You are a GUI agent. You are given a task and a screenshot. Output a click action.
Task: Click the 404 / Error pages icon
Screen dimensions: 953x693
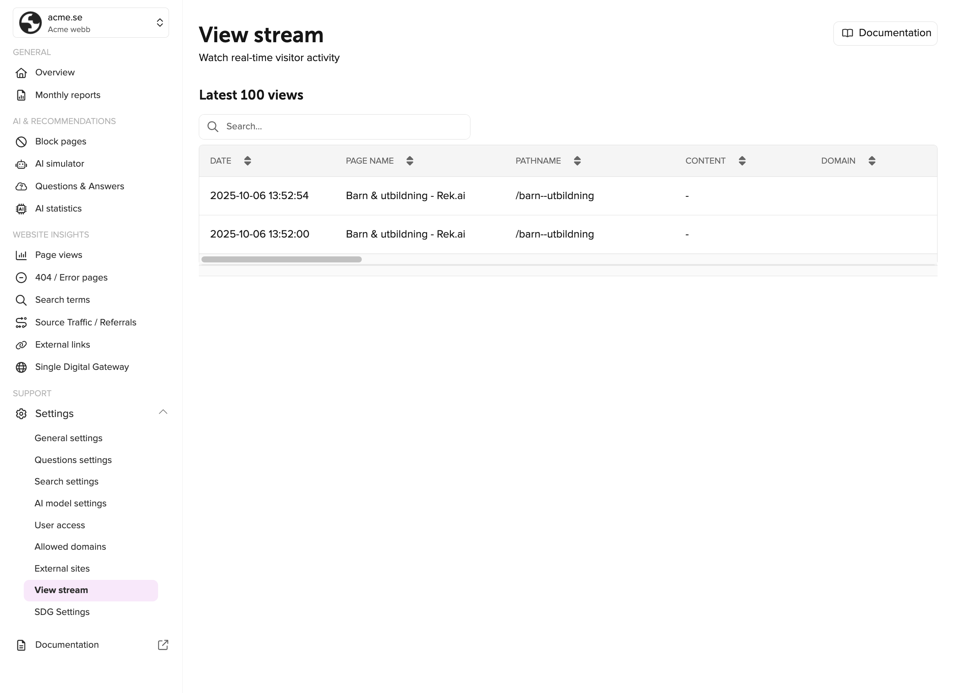tap(21, 278)
